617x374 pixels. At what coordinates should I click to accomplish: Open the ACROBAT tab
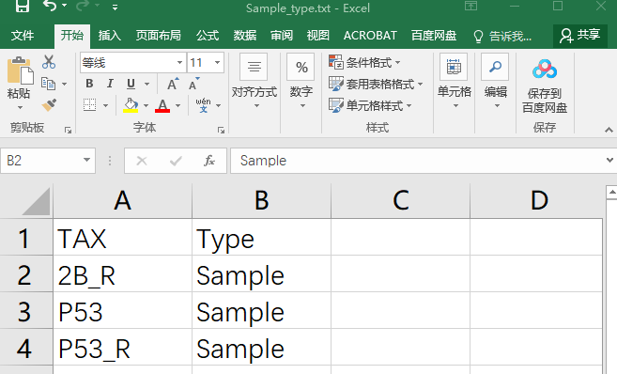pos(370,36)
